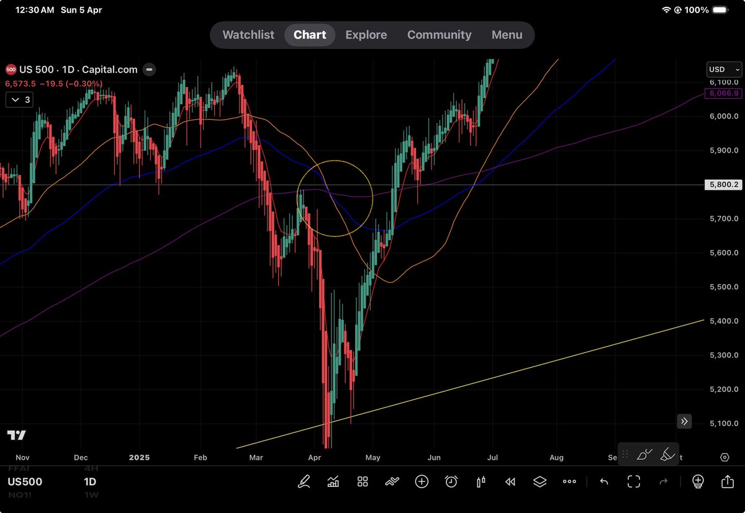Expand the 3 indicators dropdown

point(19,99)
